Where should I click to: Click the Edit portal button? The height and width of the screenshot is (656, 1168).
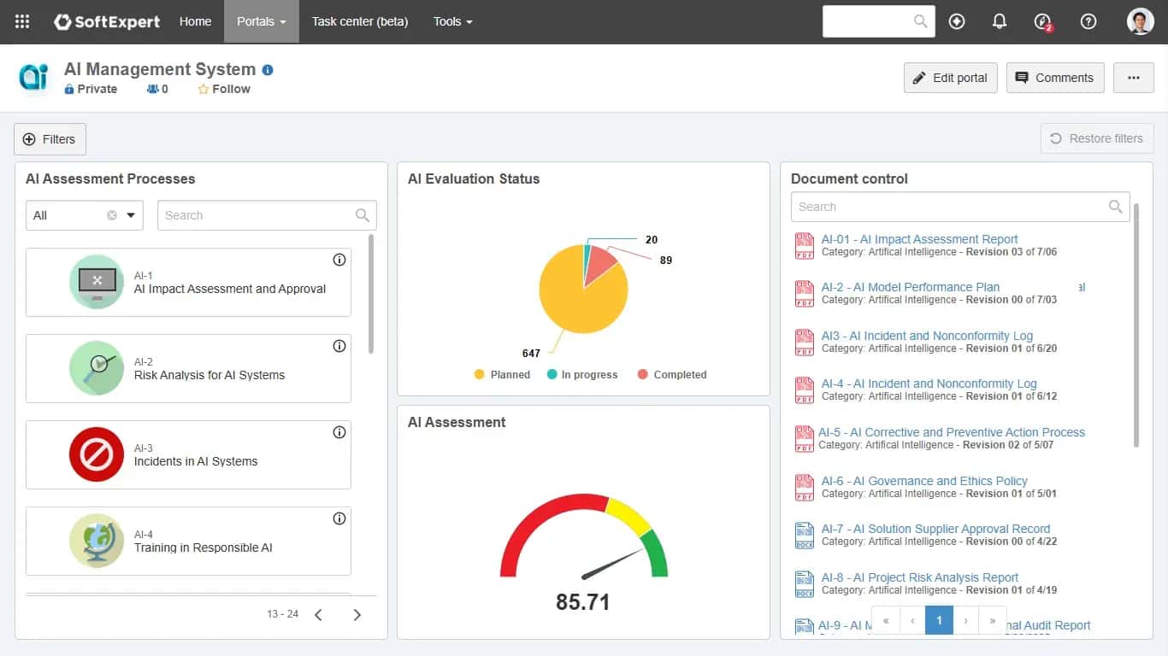click(950, 78)
